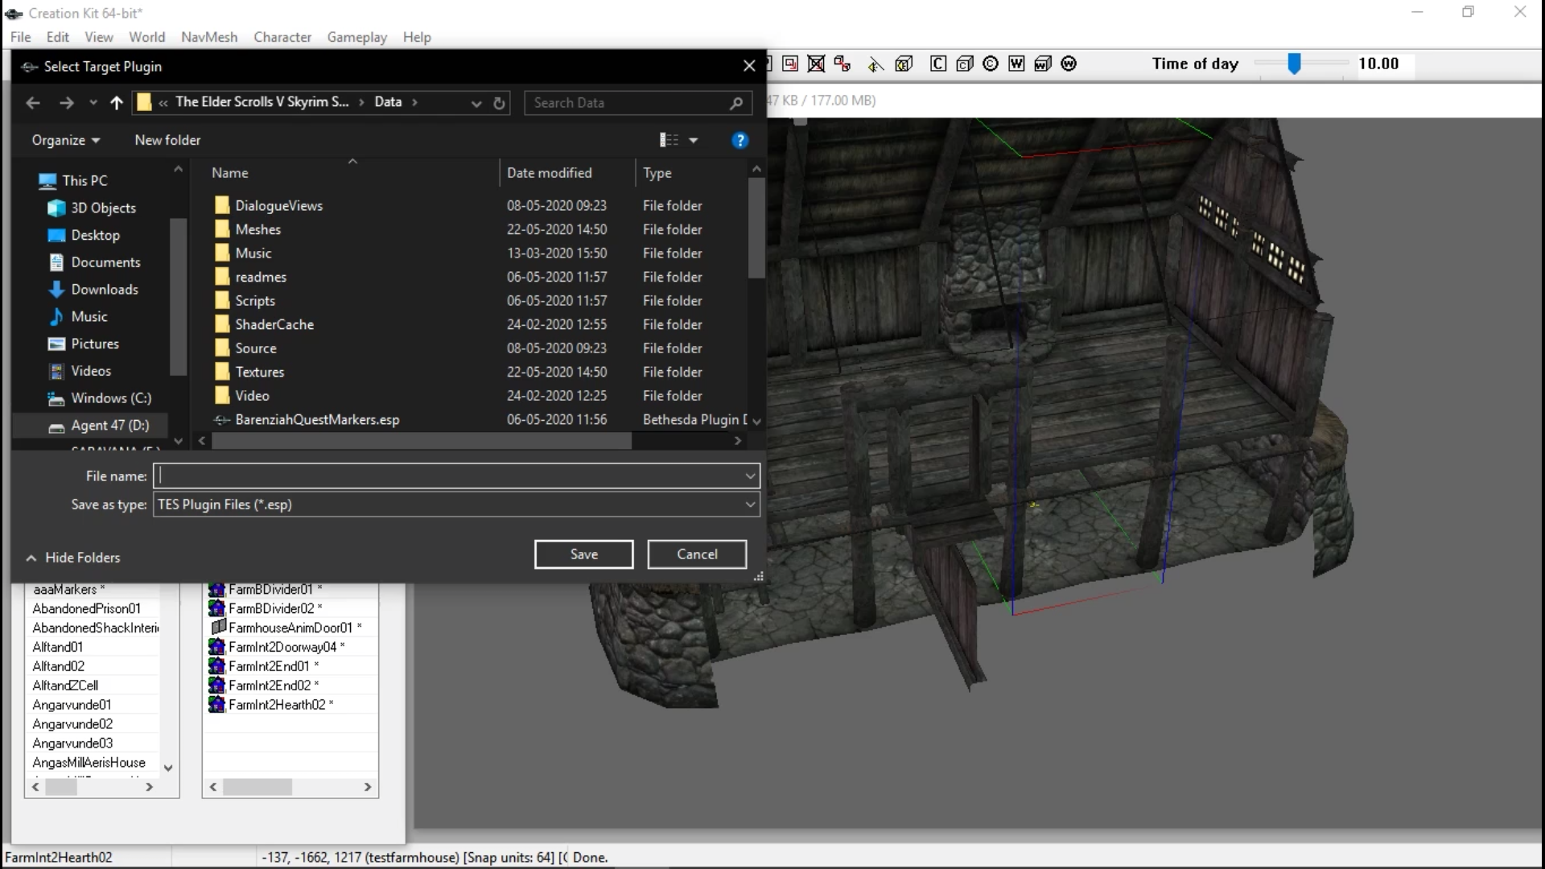Click the file name input field
The height and width of the screenshot is (869, 1545).
coord(455,476)
